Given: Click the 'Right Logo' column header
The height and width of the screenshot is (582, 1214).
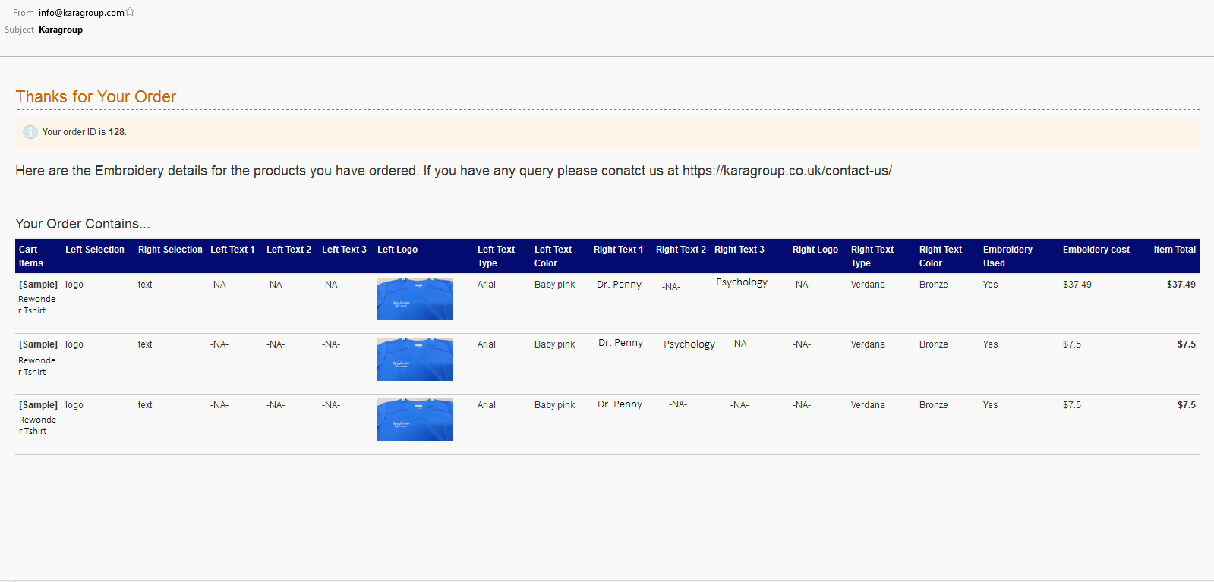Looking at the screenshot, I should coord(815,250).
